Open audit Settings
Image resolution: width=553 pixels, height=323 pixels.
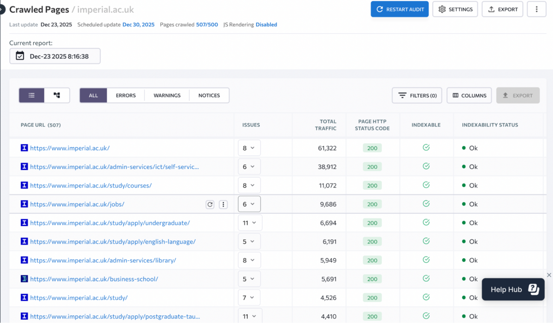455,9
